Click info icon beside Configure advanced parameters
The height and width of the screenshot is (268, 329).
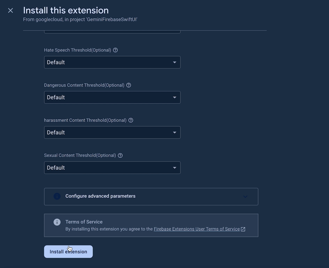(57, 196)
